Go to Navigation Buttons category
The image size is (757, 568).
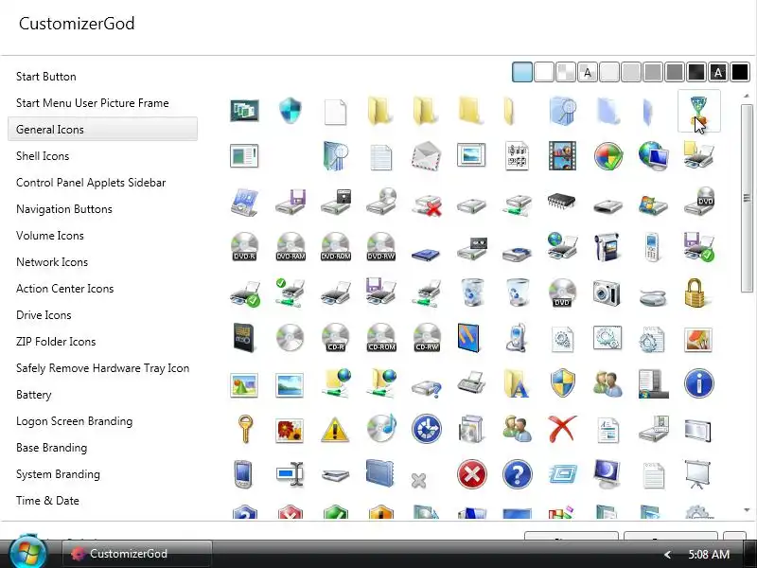[64, 209]
